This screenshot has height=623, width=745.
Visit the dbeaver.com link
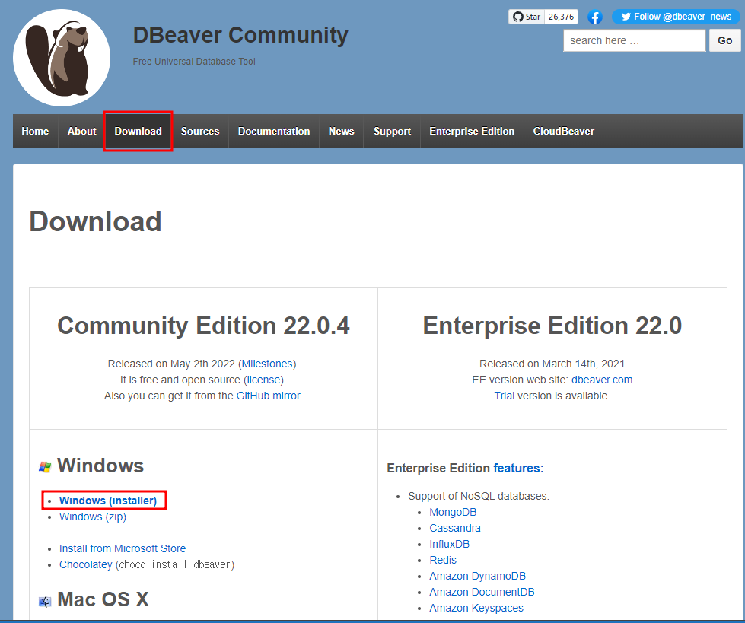pos(601,380)
